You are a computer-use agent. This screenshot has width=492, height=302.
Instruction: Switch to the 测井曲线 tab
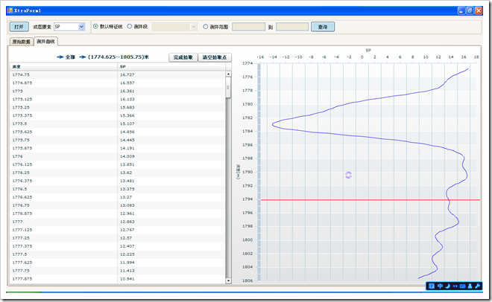(x=46, y=42)
